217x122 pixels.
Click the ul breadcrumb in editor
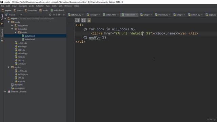point(77,20)
